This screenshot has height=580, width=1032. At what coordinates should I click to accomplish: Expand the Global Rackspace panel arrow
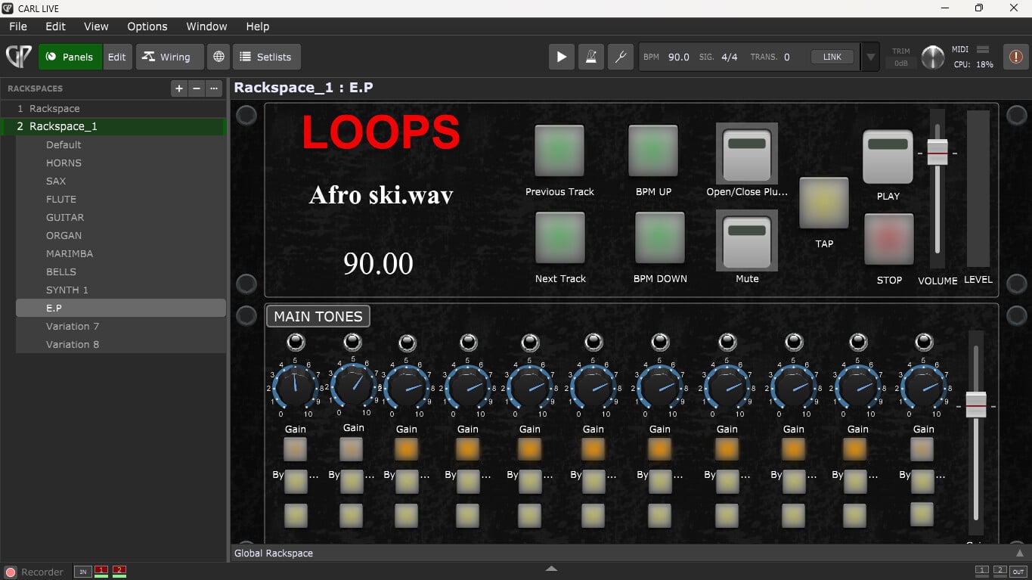coord(1019,554)
